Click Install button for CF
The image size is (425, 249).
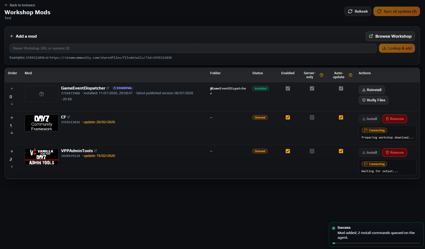369,119
